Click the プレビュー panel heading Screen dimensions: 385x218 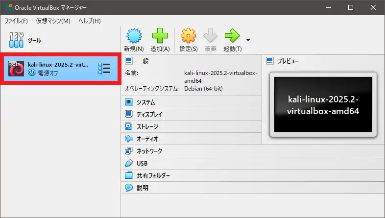[x=288, y=61]
